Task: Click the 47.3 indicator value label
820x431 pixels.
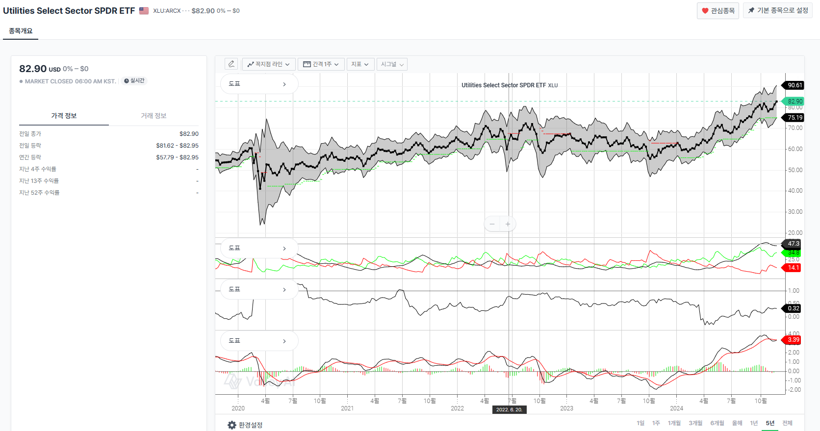Action: [x=793, y=244]
